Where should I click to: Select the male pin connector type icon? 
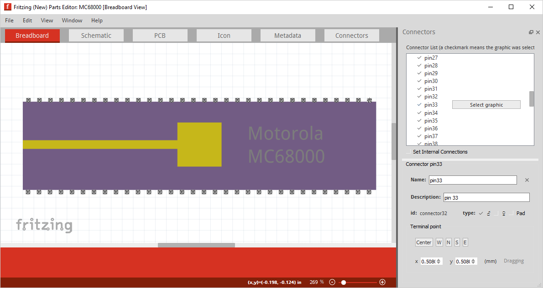pyautogui.click(x=489, y=213)
